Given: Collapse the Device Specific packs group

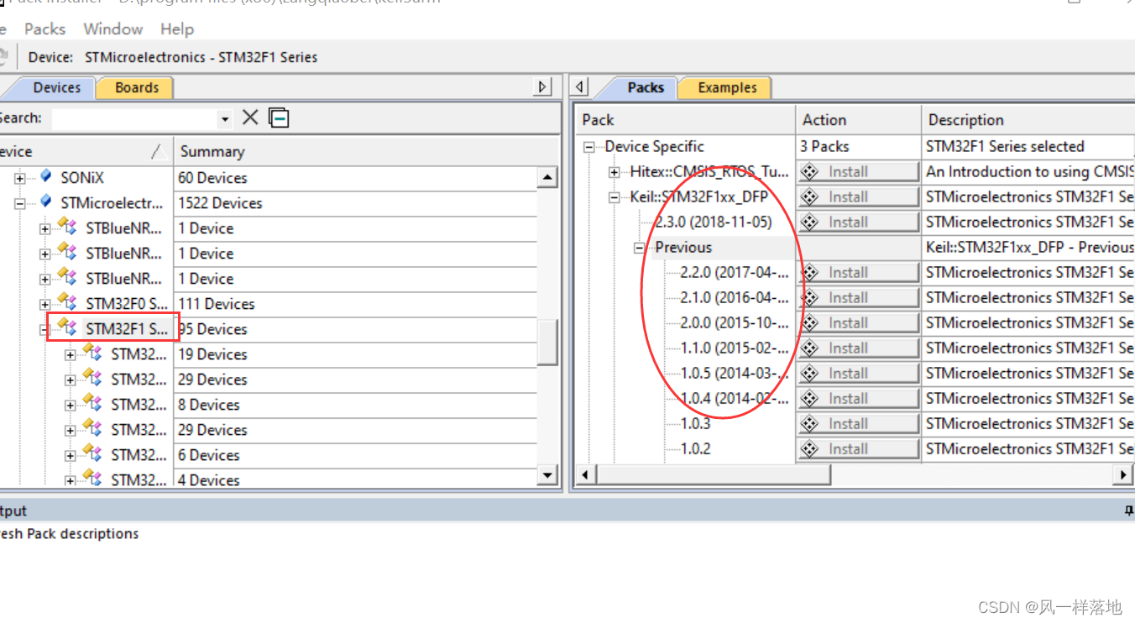Looking at the screenshot, I should pos(589,147).
